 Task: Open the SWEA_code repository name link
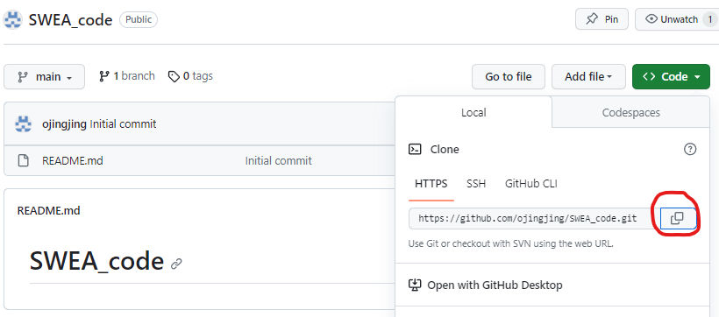tap(71, 20)
